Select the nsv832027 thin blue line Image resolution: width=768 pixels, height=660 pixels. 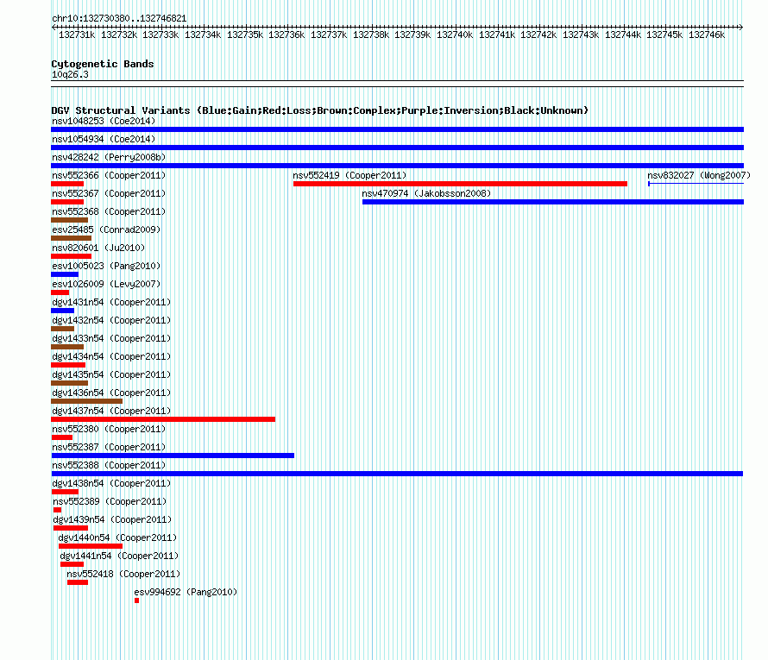pyautogui.click(x=696, y=184)
